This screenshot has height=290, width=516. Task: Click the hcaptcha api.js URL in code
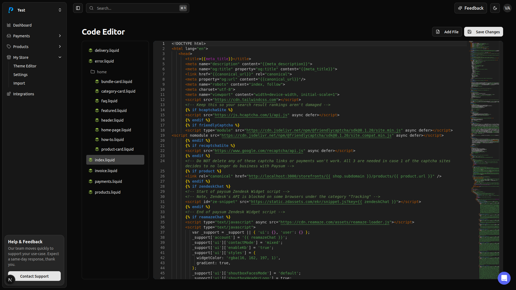pyautogui.click(x=251, y=115)
